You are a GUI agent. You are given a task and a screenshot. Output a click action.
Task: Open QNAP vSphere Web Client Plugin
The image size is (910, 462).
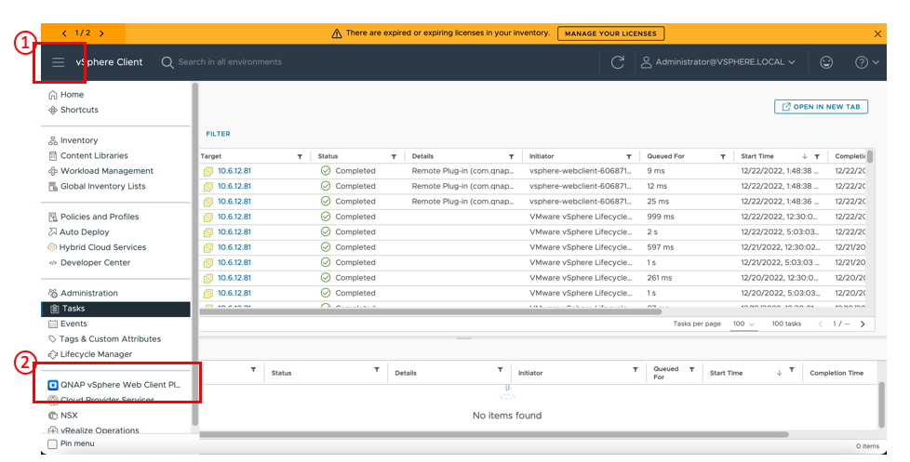click(119, 384)
